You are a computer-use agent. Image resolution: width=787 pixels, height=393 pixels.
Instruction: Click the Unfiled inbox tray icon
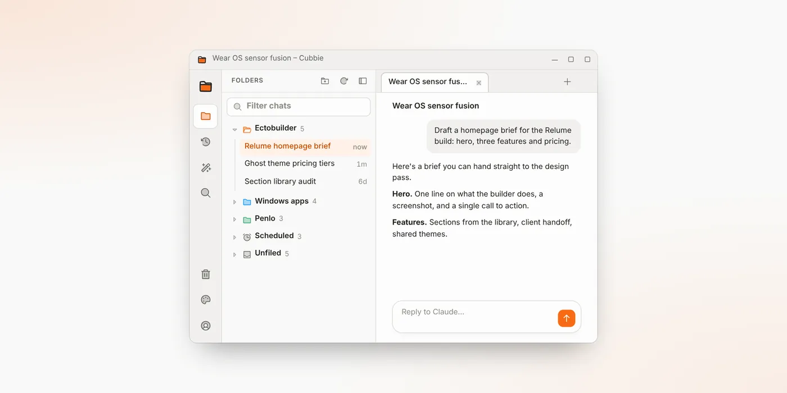[x=247, y=254]
